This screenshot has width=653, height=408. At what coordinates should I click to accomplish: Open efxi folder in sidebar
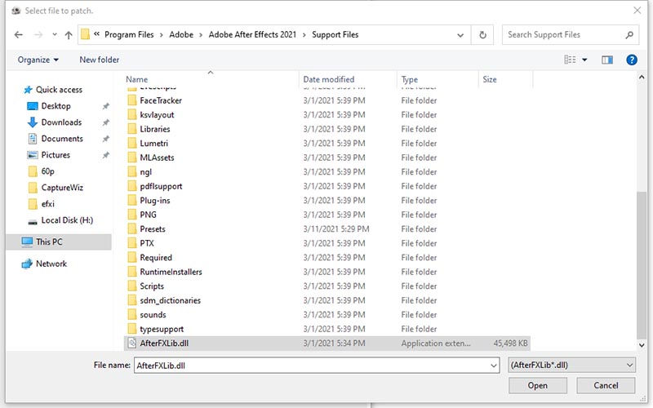pyautogui.click(x=47, y=203)
